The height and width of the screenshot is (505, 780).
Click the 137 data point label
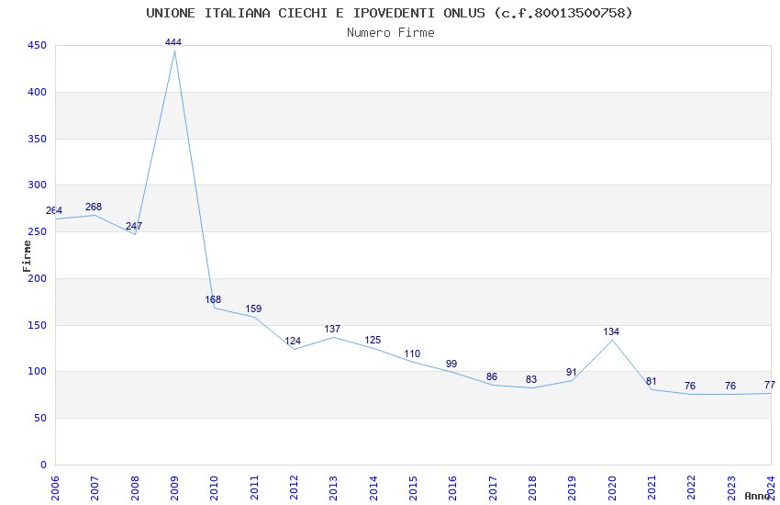click(332, 329)
